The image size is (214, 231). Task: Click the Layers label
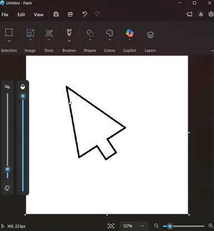click(x=150, y=50)
